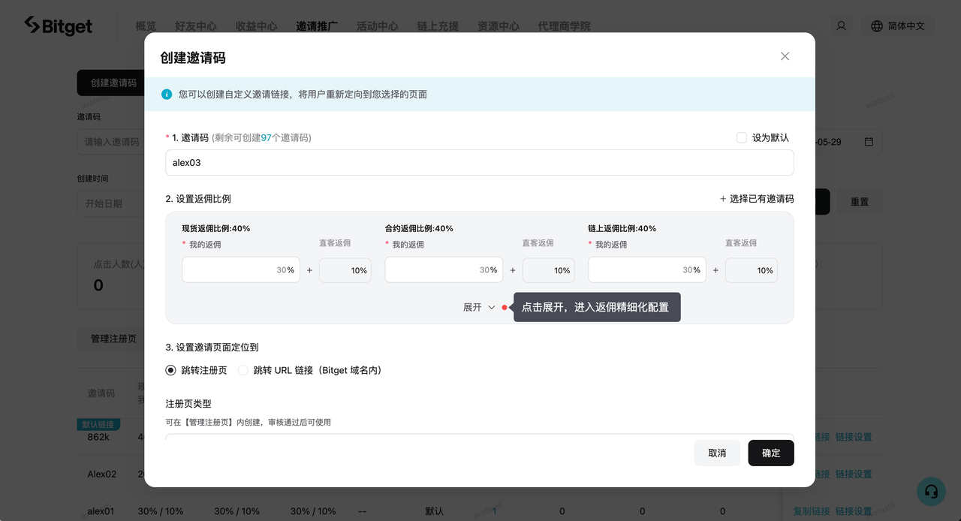Click the globe language icon

click(x=877, y=26)
